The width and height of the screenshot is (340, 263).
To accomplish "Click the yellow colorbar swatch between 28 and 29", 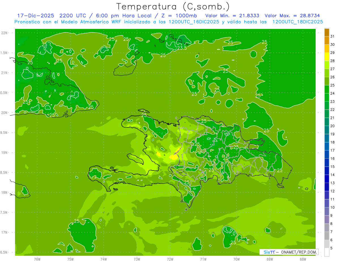I will coord(327,57).
